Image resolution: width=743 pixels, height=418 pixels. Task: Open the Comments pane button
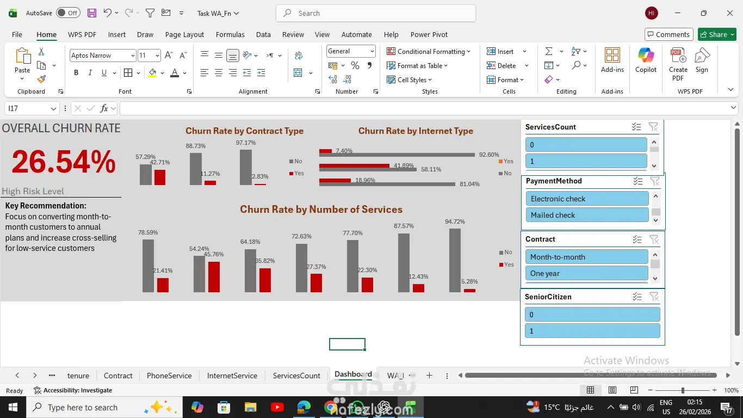click(x=669, y=34)
